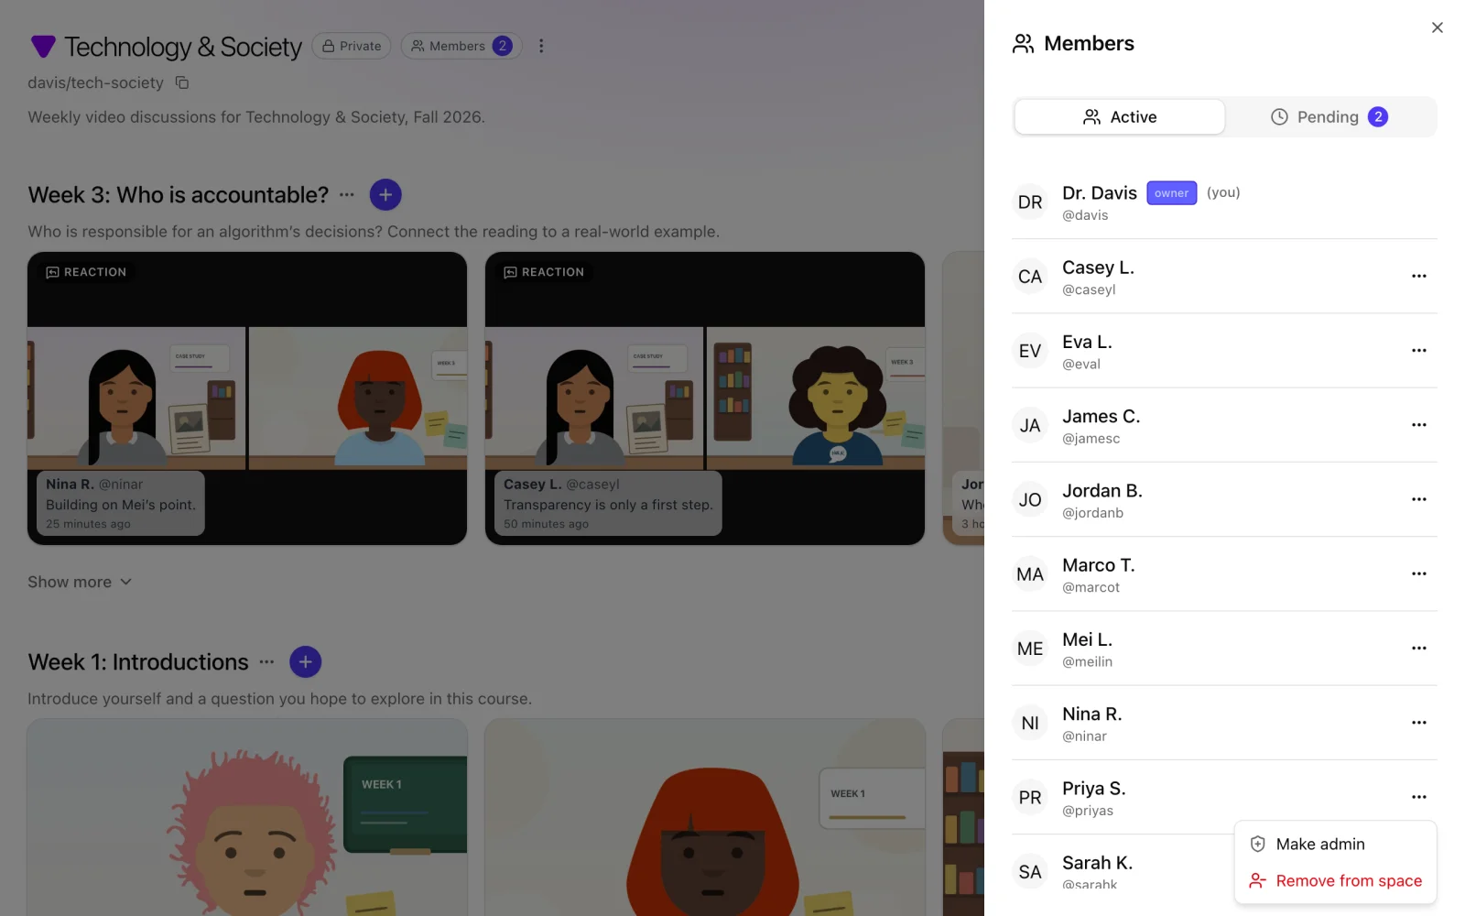Select Dr. Davis member row
This screenshot has width=1465, height=916.
point(1224,202)
